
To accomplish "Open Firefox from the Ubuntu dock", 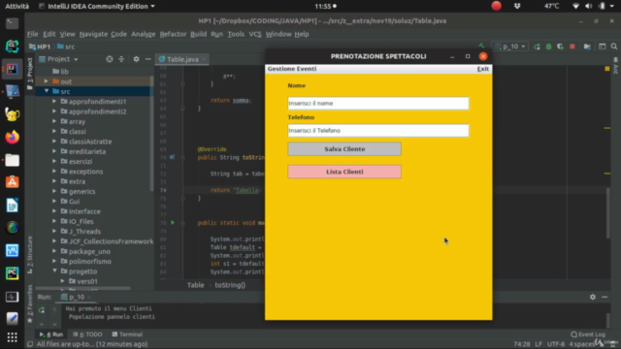I will click(12, 138).
